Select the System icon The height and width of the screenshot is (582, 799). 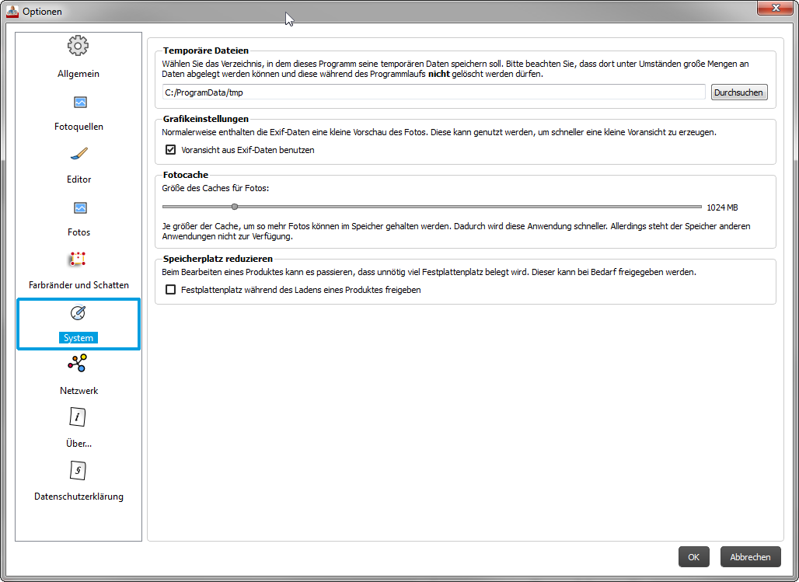coord(78,312)
